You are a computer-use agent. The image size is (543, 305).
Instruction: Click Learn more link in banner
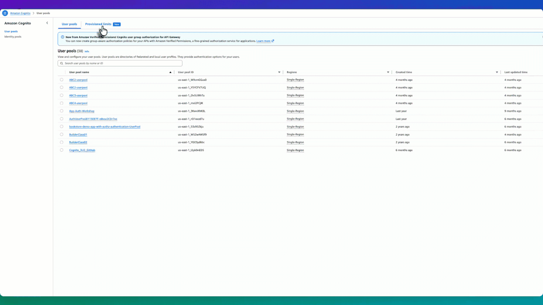pyautogui.click(x=263, y=41)
